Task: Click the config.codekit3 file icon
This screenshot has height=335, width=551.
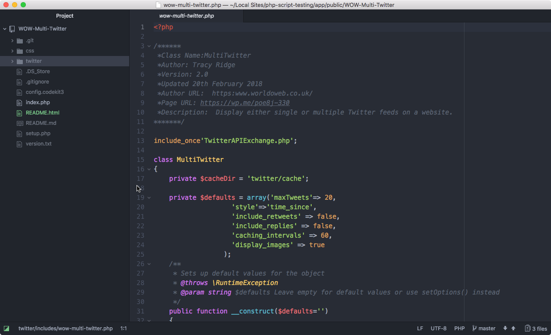Action: (x=19, y=92)
